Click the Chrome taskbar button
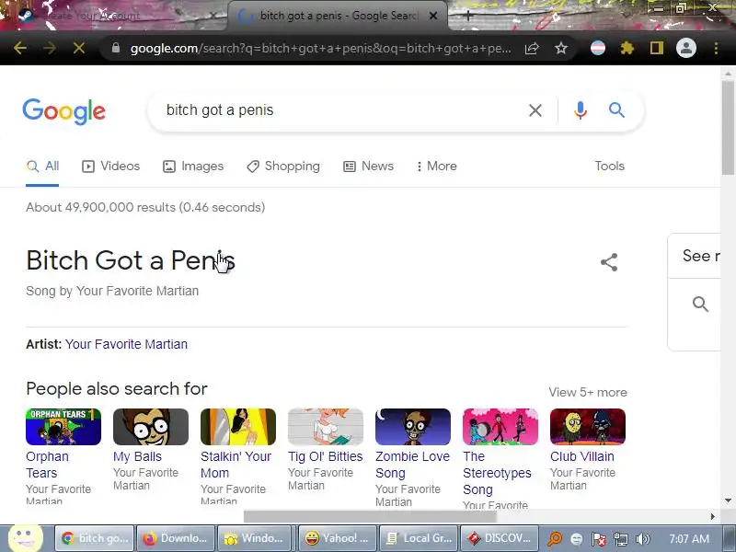This screenshot has height=552, width=736. (x=95, y=538)
